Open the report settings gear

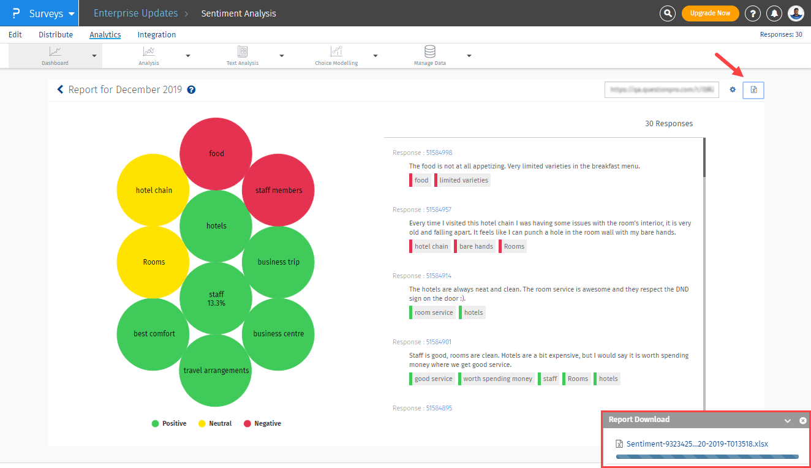click(733, 90)
